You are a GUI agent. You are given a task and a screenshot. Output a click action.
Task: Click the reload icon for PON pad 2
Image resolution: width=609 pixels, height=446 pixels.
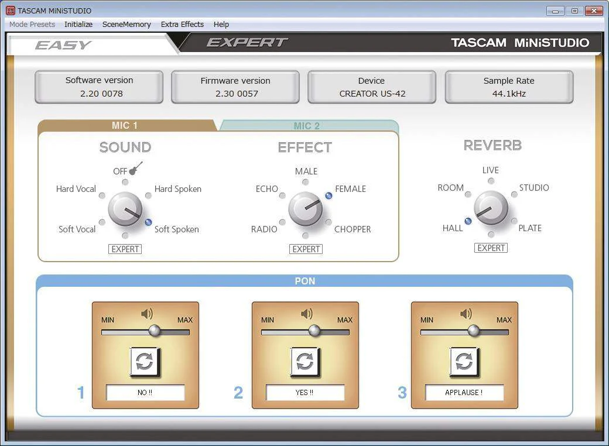pyautogui.click(x=305, y=362)
